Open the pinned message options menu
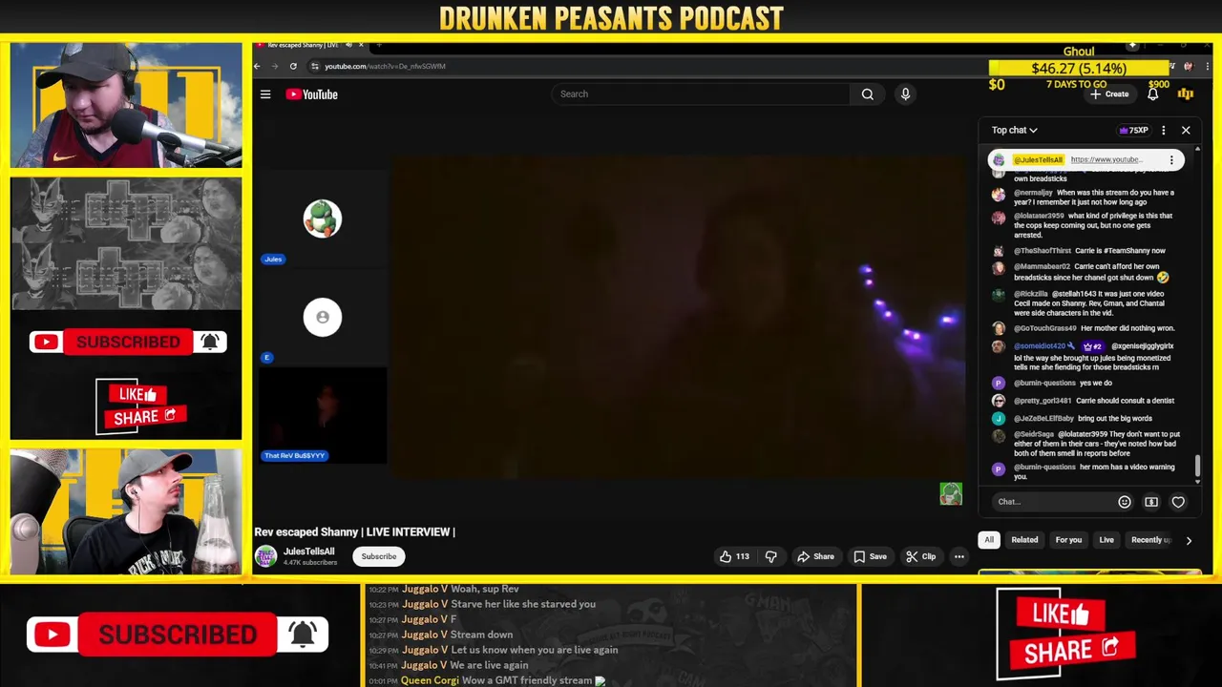The image size is (1222, 687). click(1171, 160)
